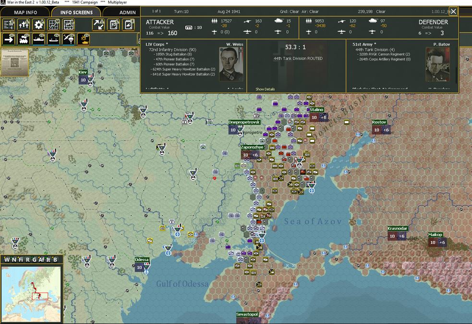This screenshot has height=324, width=472.
Task: Open the metrics chart icon
Action: pyautogui.click(x=54, y=25)
